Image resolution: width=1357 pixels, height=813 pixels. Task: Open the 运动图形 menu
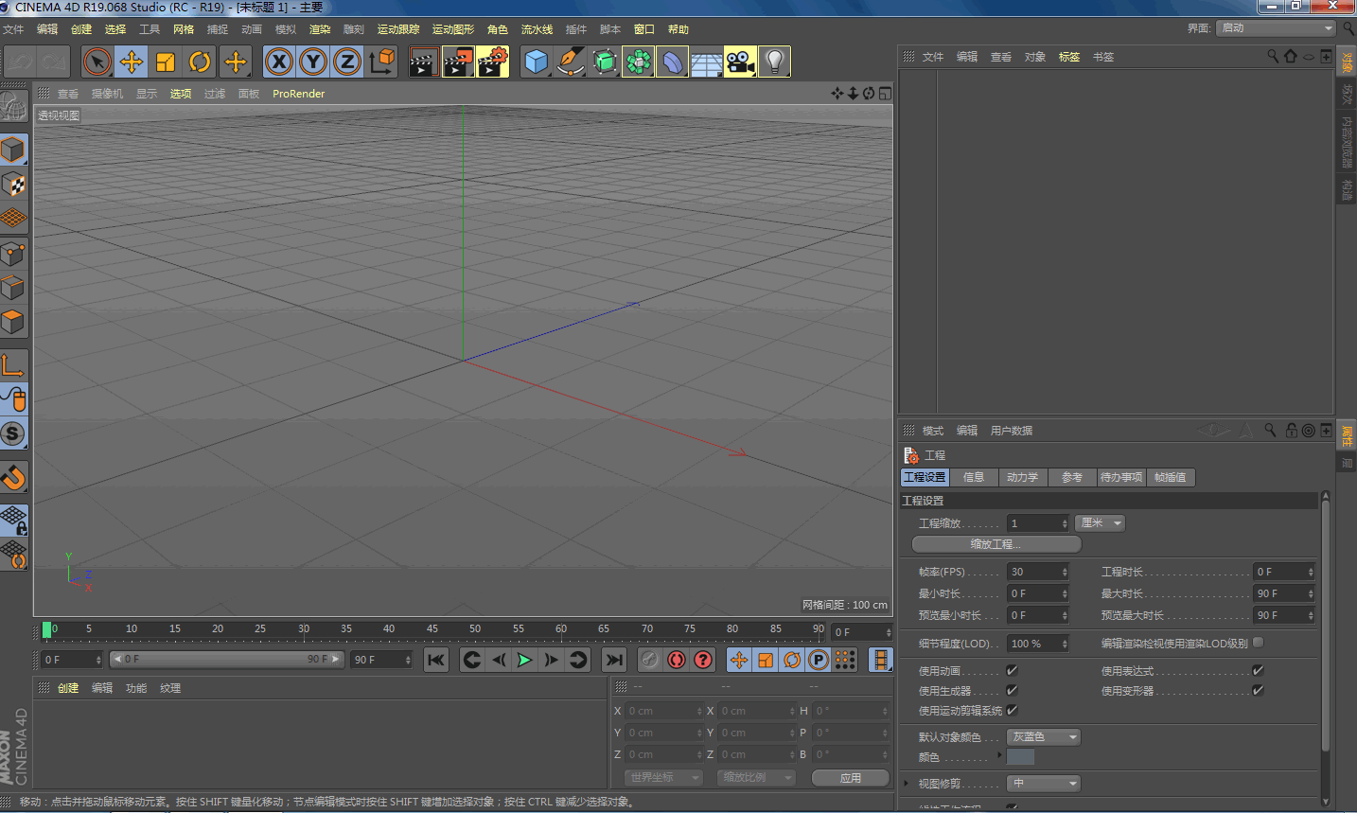[452, 29]
